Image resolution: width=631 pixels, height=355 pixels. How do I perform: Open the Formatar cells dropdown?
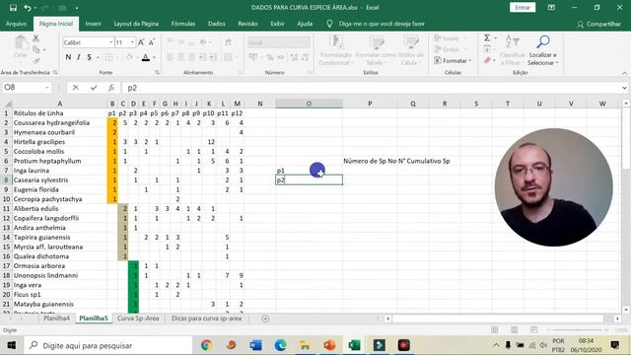click(x=453, y=61)
